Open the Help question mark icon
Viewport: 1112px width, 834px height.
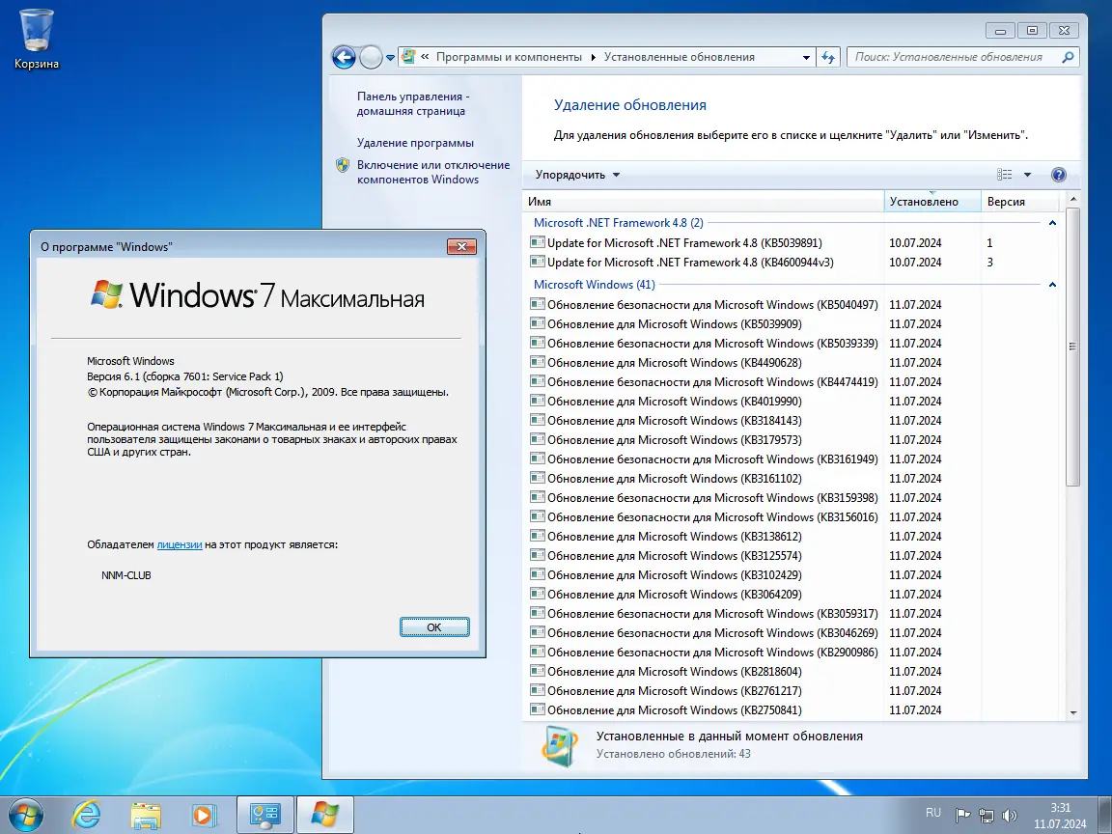point(1059,175)
